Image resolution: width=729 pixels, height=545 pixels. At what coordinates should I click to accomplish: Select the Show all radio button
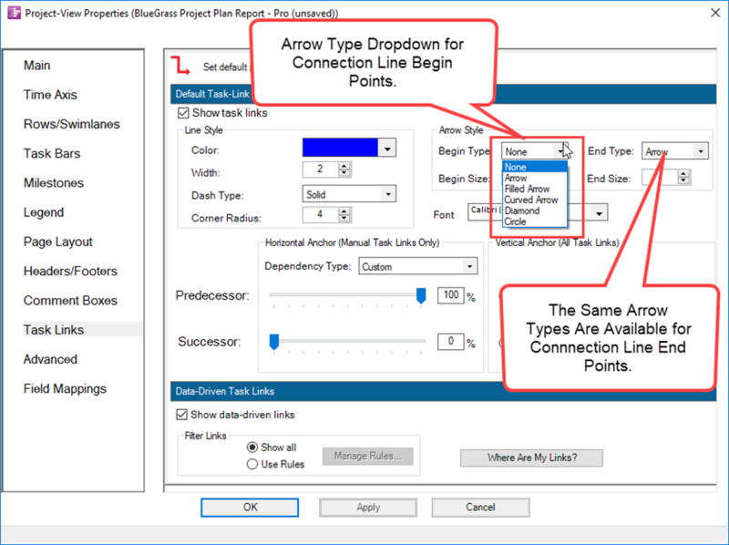tap(252, 447)
